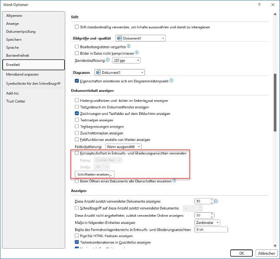The height and width of the screenshot is (259, 280).
Task: Uncheck Eigenschaften orientieren sich am Diagrammdatenpunkt
Action: pyautogui.click(x=77, y=81)
